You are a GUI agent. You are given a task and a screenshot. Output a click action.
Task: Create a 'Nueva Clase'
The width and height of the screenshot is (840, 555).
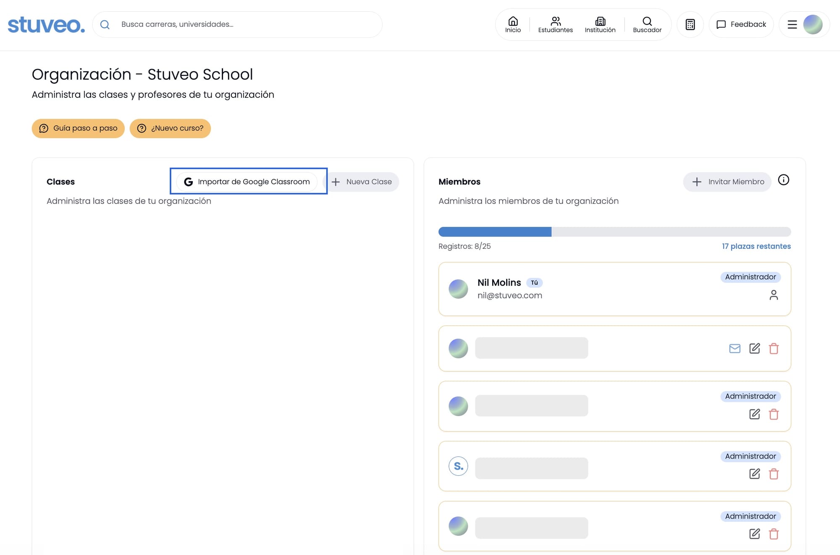point(361,182)
